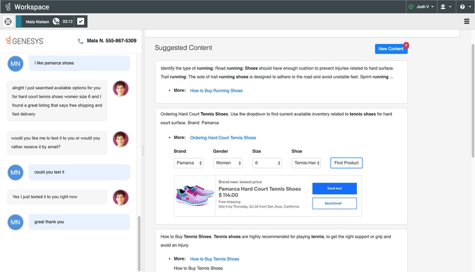Click the end call phone icon

(56, 21)
